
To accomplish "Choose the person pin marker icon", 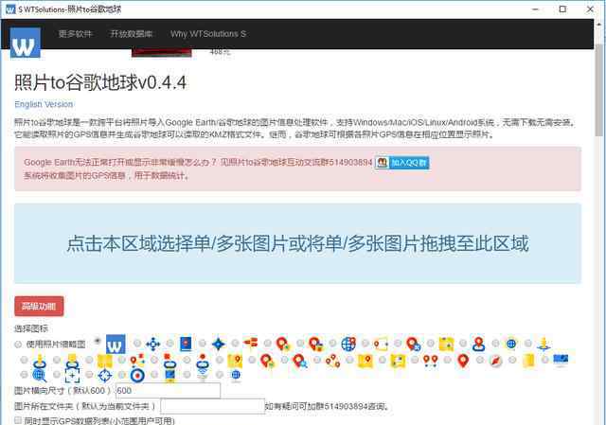I will click(478, 344).
